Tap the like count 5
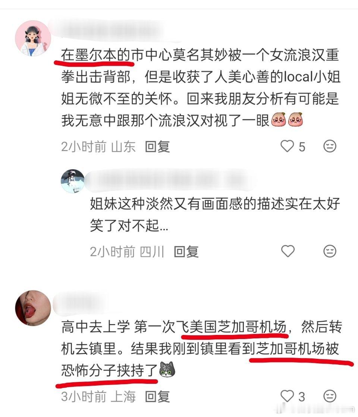 [x=302, y=147]
